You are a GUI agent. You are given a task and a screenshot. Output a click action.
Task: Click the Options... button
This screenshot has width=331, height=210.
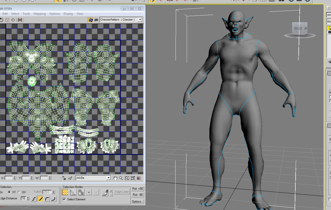[138, 202]
